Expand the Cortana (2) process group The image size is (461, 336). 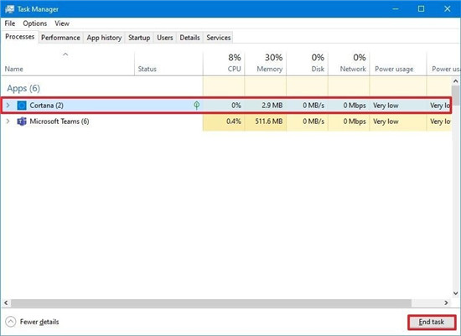pyautogui.click(x=8, y=105)
